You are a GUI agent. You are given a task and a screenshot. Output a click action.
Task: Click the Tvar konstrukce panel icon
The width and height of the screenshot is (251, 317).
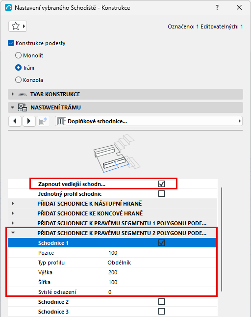[22, 94]
